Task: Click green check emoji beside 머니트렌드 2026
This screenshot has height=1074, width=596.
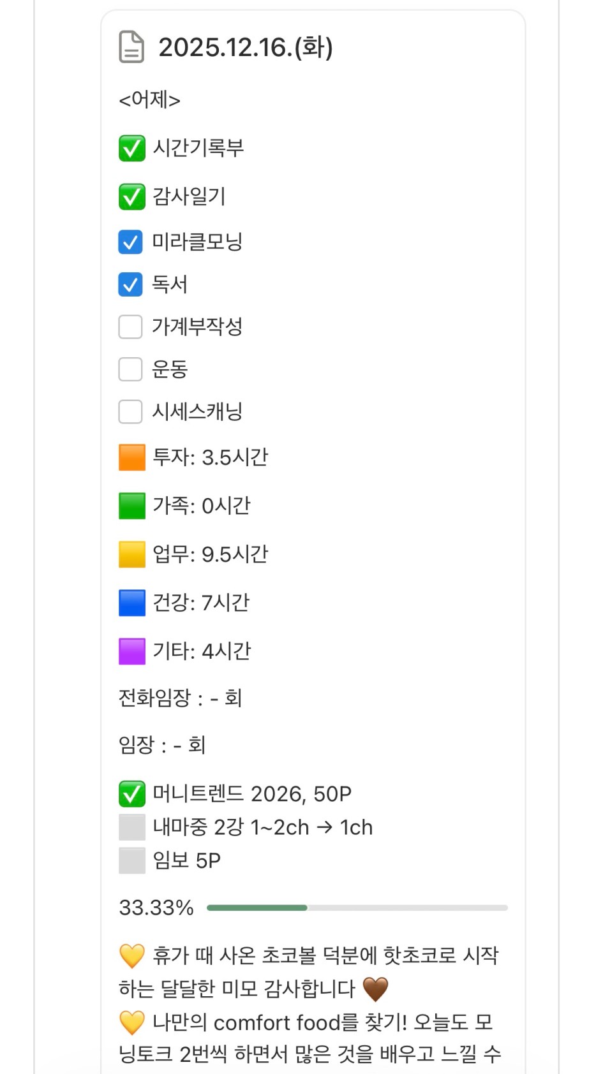Action: (x=131, y=794)
